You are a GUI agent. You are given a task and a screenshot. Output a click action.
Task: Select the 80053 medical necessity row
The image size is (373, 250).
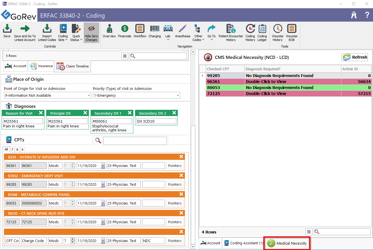[289, 88]
